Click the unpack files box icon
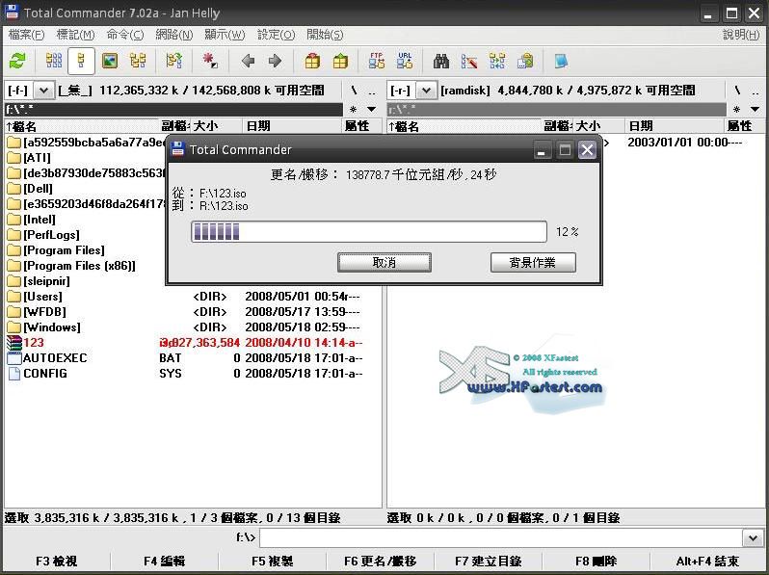This screenshot has width=769, height=575. click(x=340, y=61)
